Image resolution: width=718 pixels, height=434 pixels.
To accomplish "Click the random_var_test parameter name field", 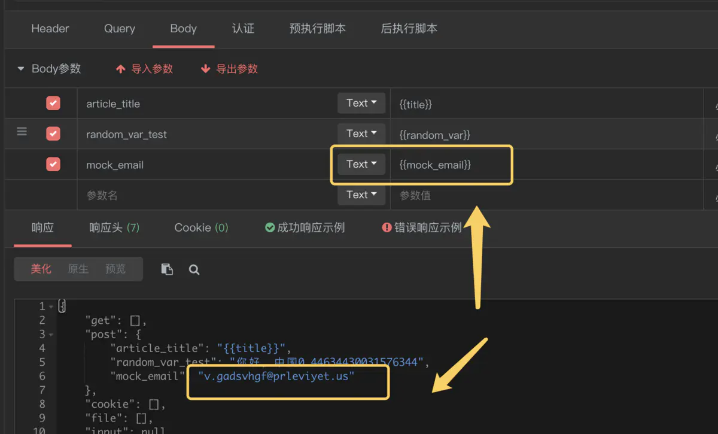I will pyautogui.click(x=206, y=134).
